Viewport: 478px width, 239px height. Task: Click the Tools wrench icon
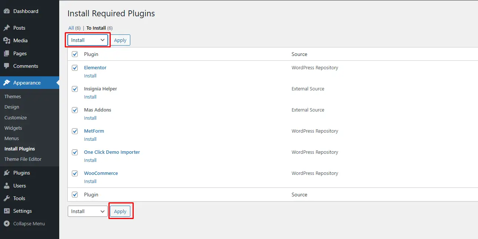7,198
